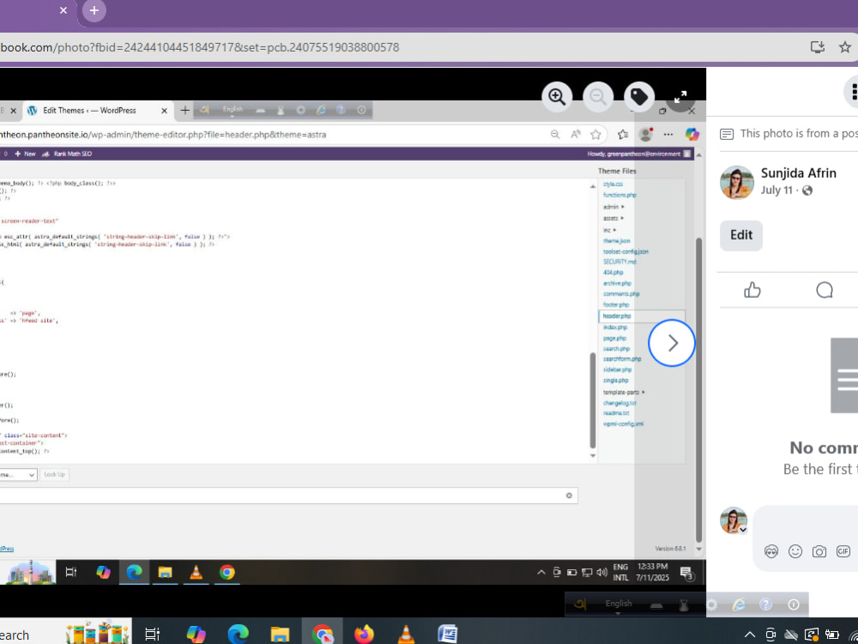Click functions.php in the photographed file list

click(x=619, y=196)
